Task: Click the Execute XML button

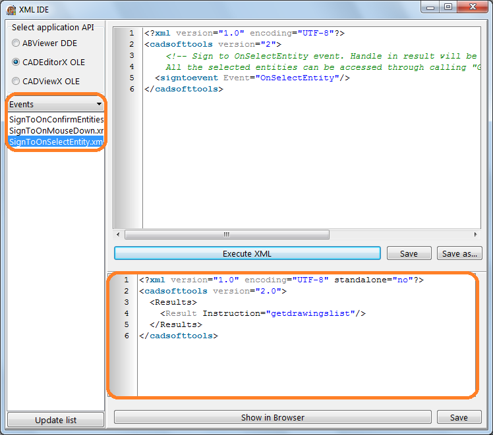Action: (x=247, y=253)
